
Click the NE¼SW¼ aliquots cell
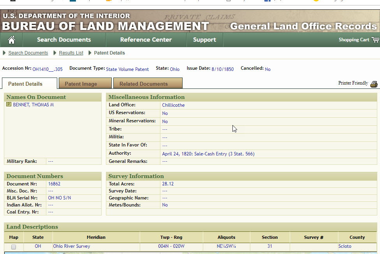click(x=226, y=246)
